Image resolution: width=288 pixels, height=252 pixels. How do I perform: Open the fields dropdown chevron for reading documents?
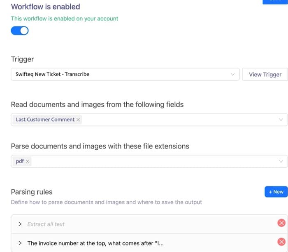(281, 120)
